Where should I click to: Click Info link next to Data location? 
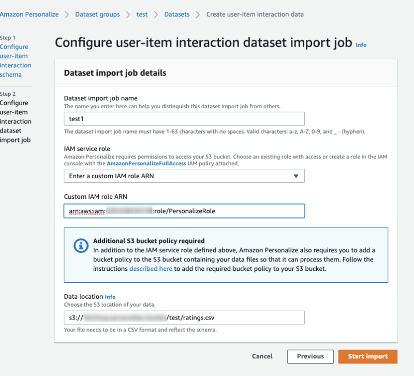tap(110, 297)
